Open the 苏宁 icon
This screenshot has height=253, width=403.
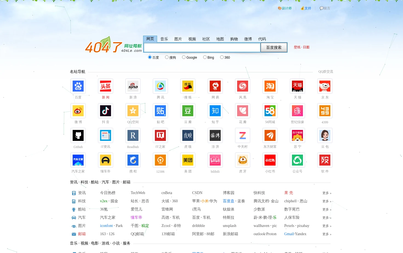coord(297,135)
